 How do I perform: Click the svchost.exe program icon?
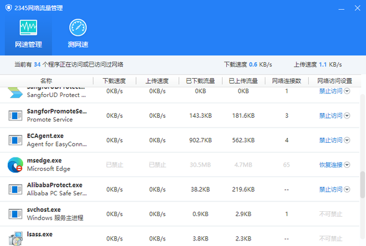pyautogui.click(x=15, y=213)
